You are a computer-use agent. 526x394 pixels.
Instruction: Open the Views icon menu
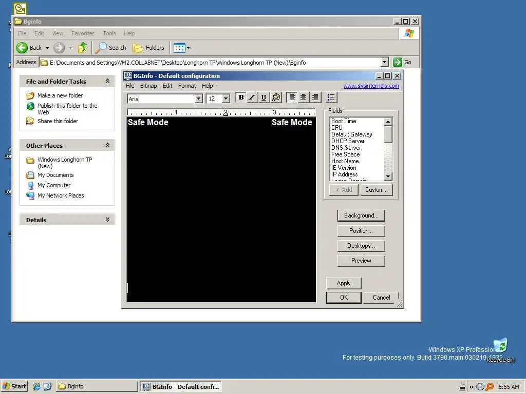point(181,48)
